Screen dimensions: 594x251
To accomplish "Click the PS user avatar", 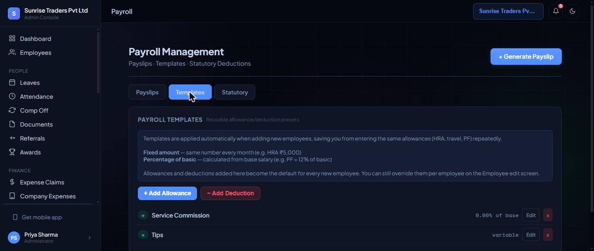I will click(14, 238).
